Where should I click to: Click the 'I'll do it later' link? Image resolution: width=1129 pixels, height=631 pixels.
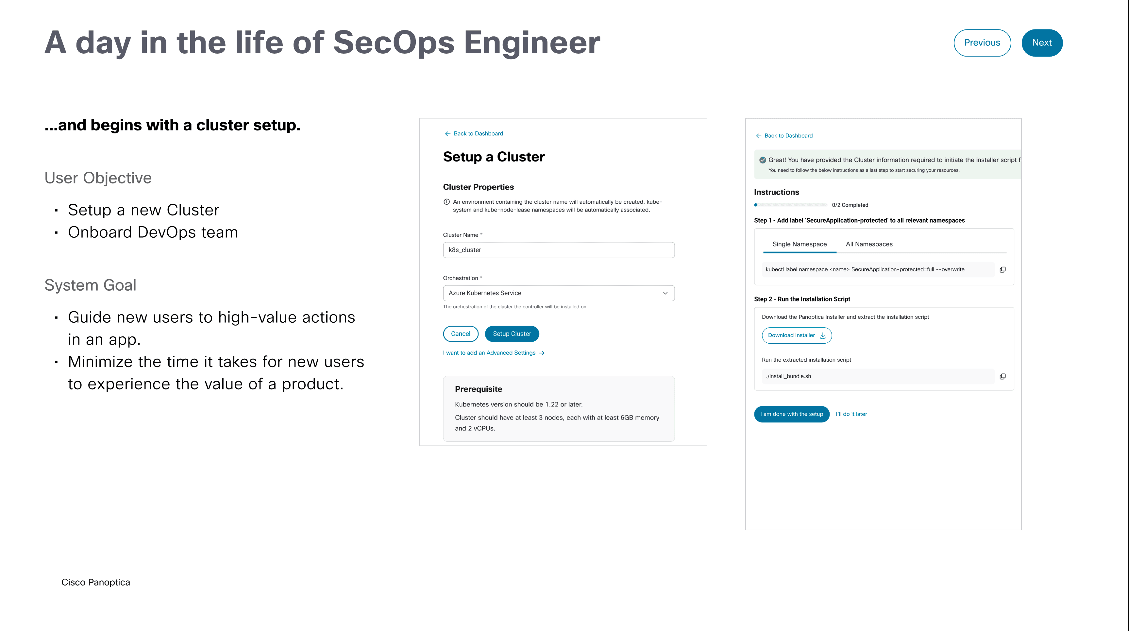click(851, 414)
